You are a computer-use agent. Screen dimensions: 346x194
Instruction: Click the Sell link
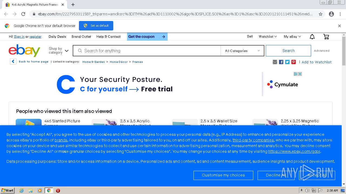[x=250, y=36]
